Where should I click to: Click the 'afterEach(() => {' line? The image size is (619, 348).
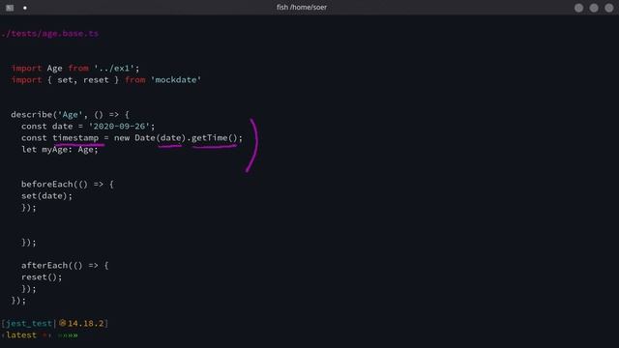(x=65, y=265)
